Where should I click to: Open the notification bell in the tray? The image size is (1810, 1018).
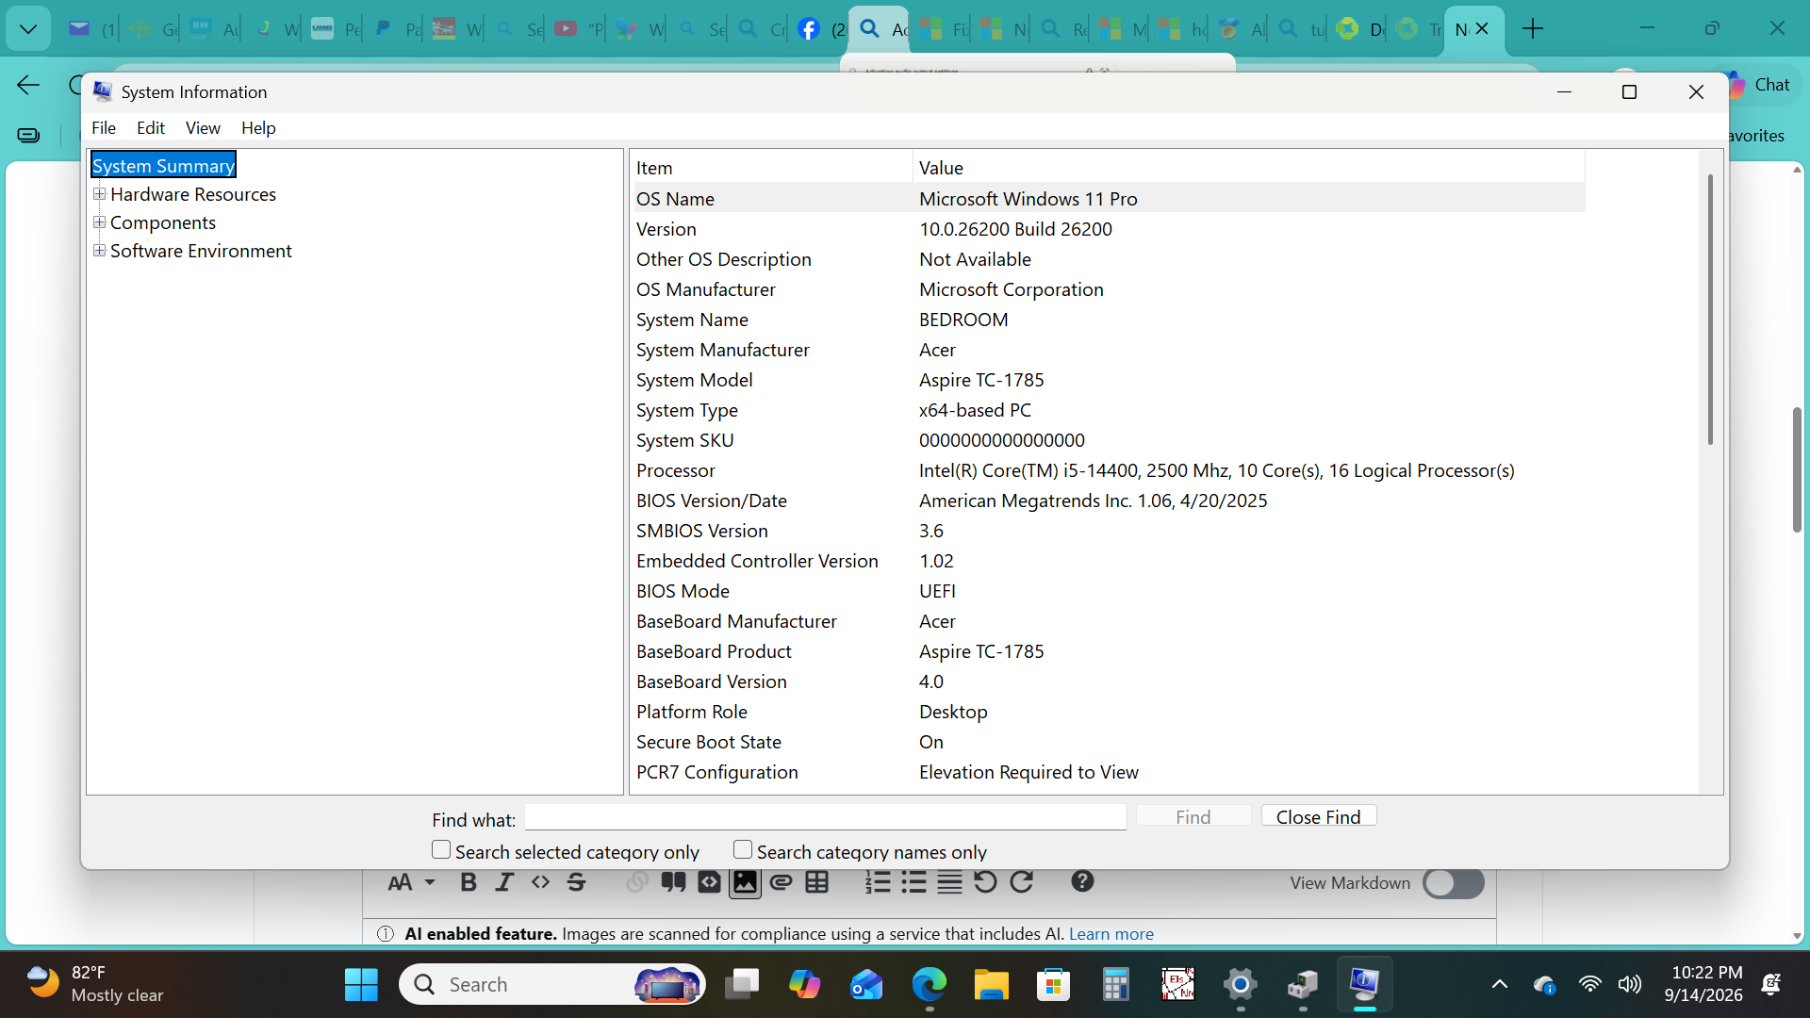(1771, 985)
